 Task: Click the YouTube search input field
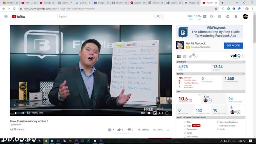(105, 17)
